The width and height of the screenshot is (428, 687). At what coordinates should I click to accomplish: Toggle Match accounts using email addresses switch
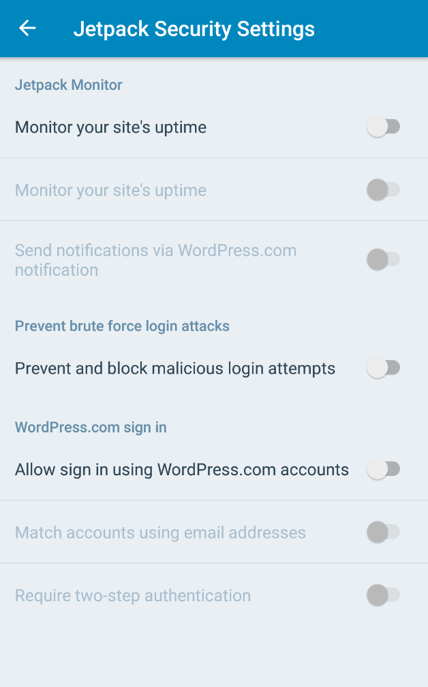[x=383, y=532]
